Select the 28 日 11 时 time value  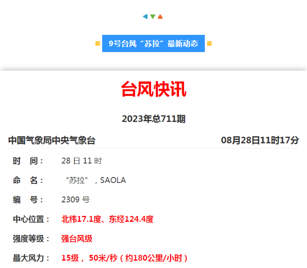coord(82,161)
